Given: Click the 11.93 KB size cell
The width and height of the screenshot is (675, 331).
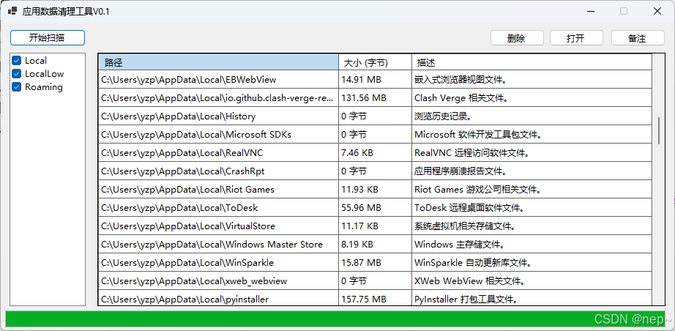Looking at the screenshot, I should tap(375, 190).
